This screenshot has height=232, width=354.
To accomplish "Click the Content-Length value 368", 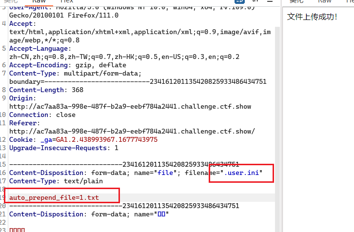I will pyautogui.click(x=78, y=90).
